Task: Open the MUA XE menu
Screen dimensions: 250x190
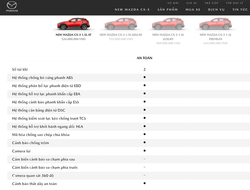Action: [x=193, y=10]
